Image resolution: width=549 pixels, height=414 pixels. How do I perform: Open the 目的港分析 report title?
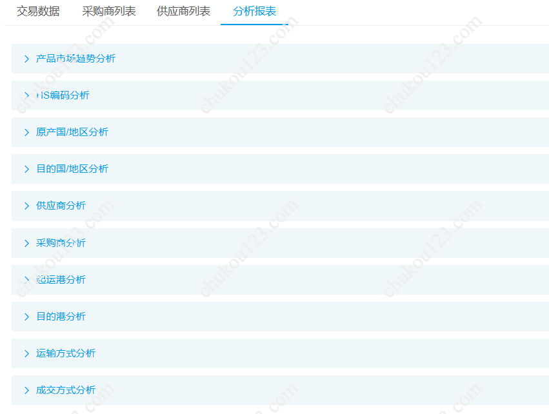click(61, 317)
